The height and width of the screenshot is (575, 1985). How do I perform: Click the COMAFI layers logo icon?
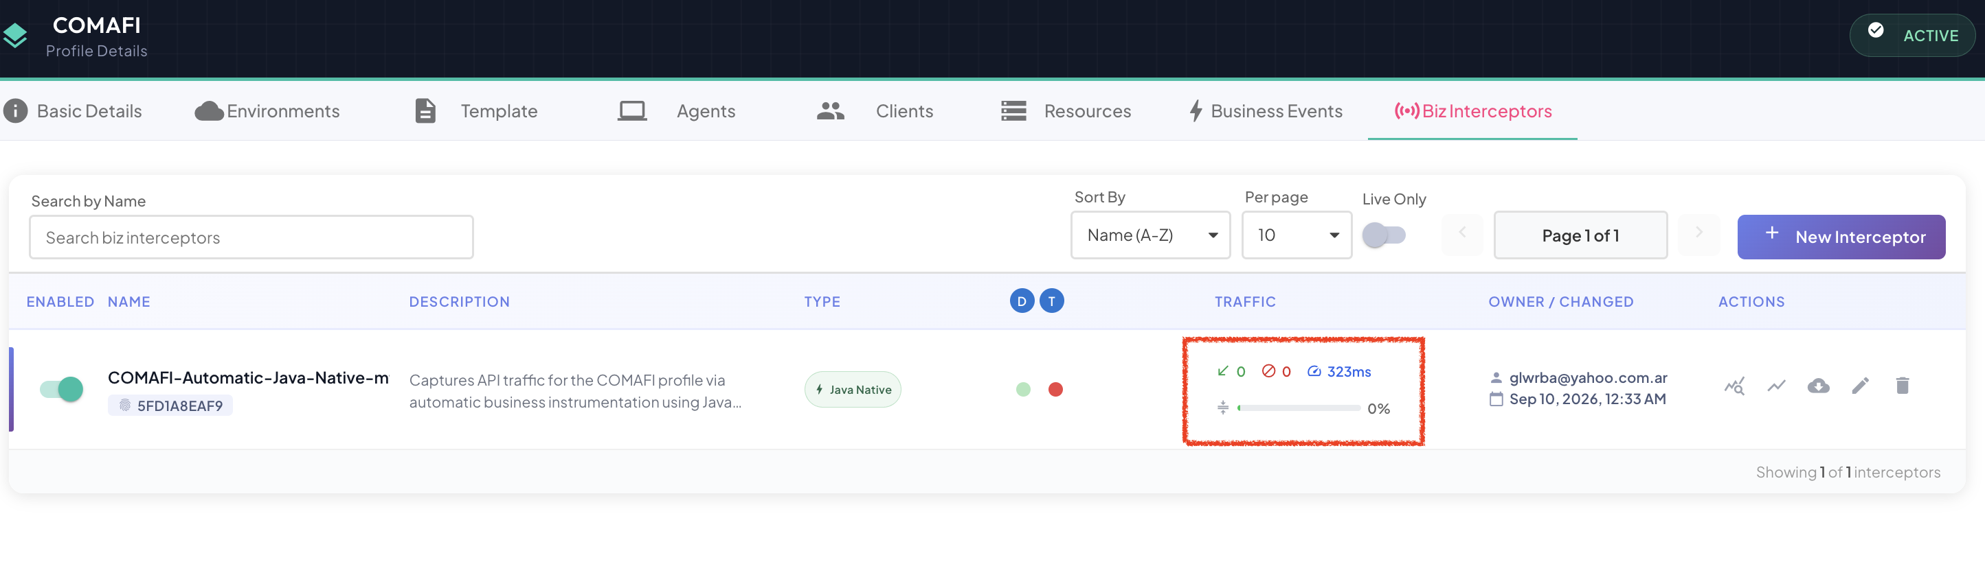point(14,36)
